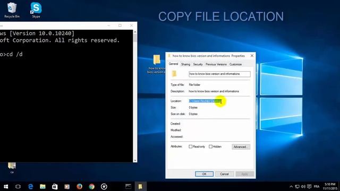340x191 pixels.
Task: Launch Firefox from the taskbar
Action: [x=79, y=186]
